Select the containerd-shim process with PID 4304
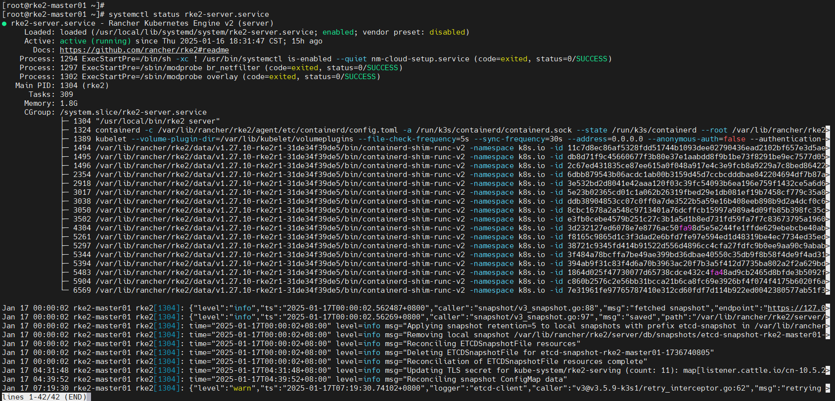The width and height of the screenshot is (835, 401). pyautogui.click(x=451, y=228)
